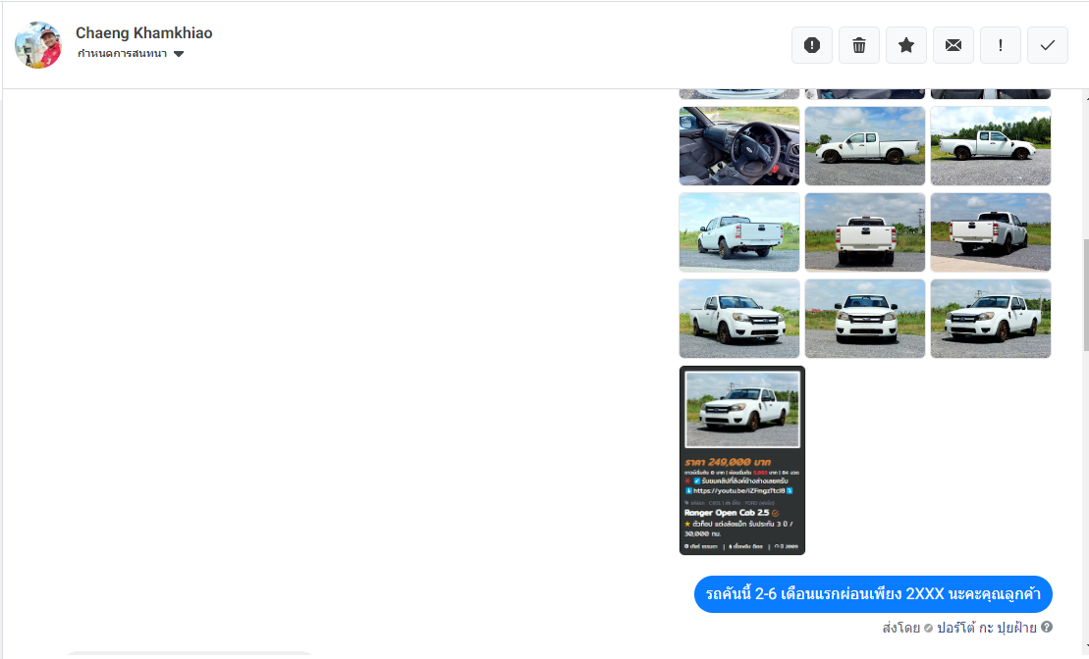The image size is (1089, 659).
Task: Open right-facing side view truck photo
Action: (865, 146)
